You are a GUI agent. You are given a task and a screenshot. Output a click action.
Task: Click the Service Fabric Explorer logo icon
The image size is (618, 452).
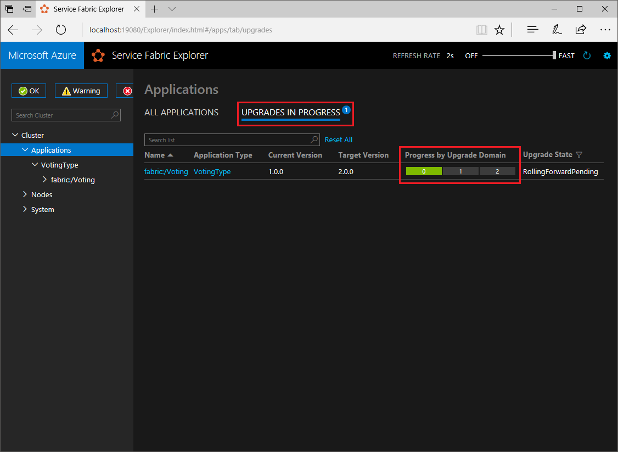click(98, 55)
